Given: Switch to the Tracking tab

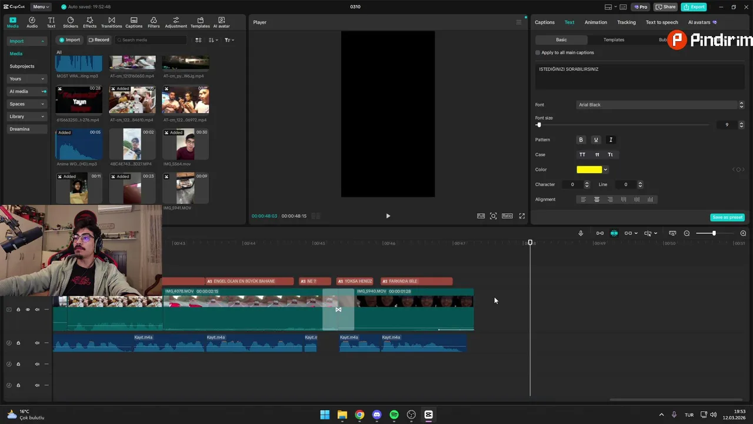Looking at the screenshot, I should pyautogui.click(x=626, y=22).
